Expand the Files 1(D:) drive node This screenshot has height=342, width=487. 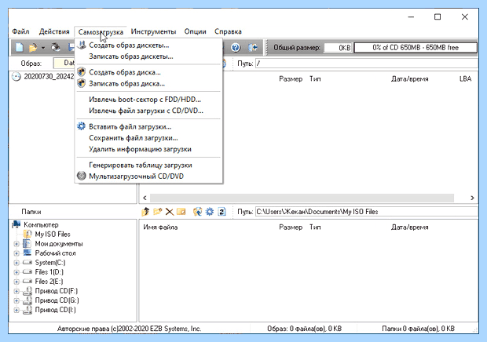click(16, 272)
